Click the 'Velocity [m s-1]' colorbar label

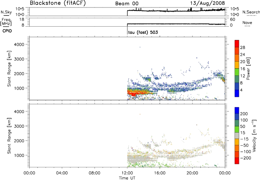254,135
